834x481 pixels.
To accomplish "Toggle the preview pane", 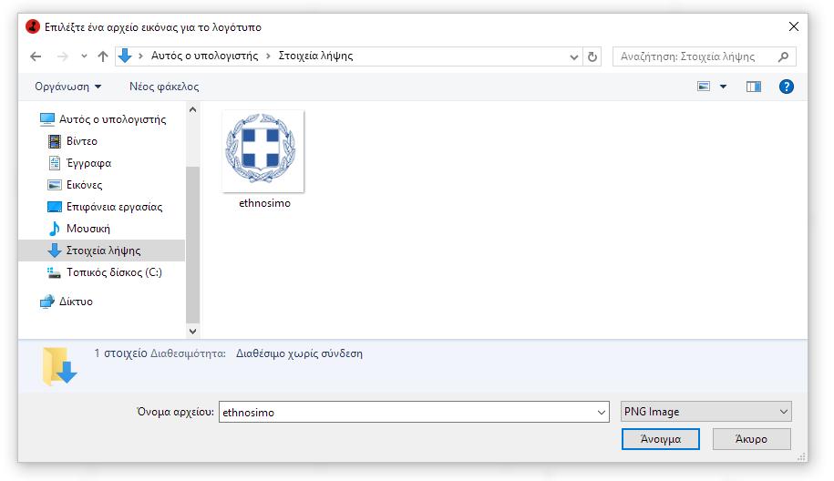I will click(754, 87).
